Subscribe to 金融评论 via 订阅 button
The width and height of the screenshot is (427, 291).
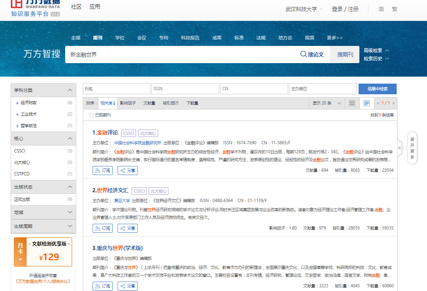click(103, 171)
